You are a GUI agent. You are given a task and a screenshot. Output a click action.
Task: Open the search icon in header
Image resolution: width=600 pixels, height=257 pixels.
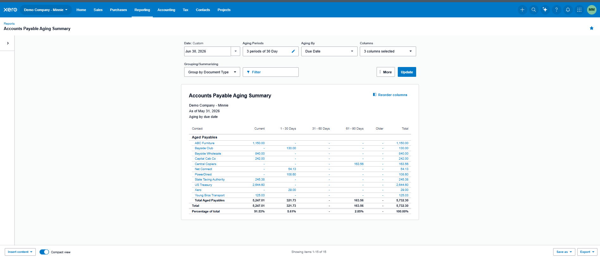tap(534, 10)
